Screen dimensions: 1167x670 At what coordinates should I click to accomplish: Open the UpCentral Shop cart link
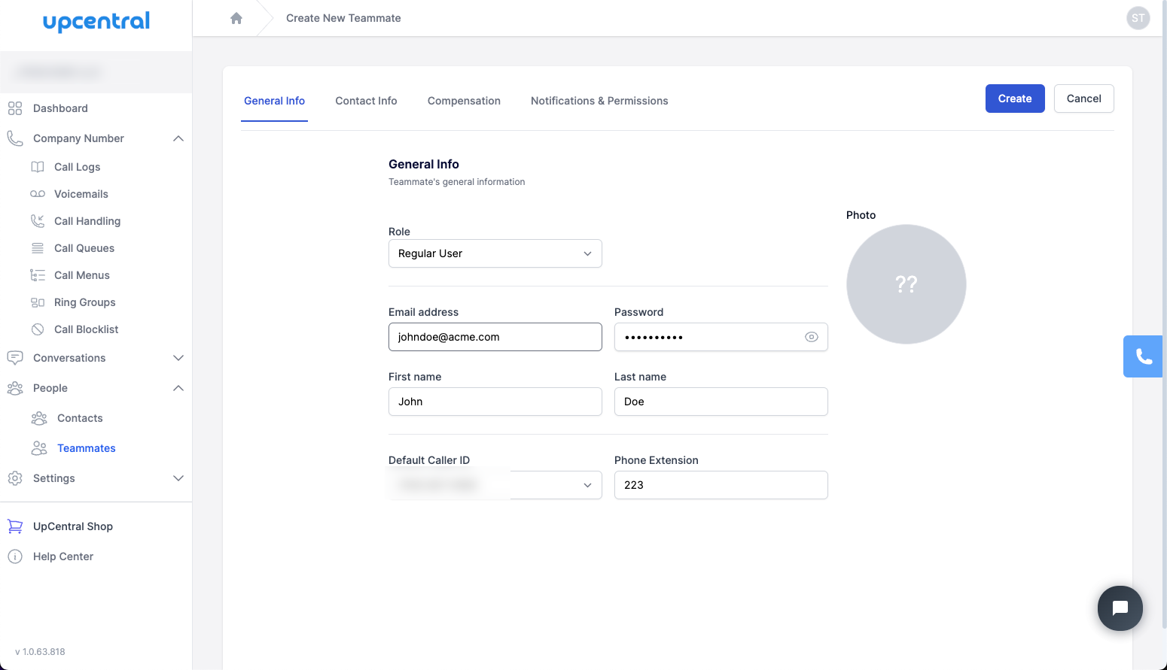tap(72, 526)
